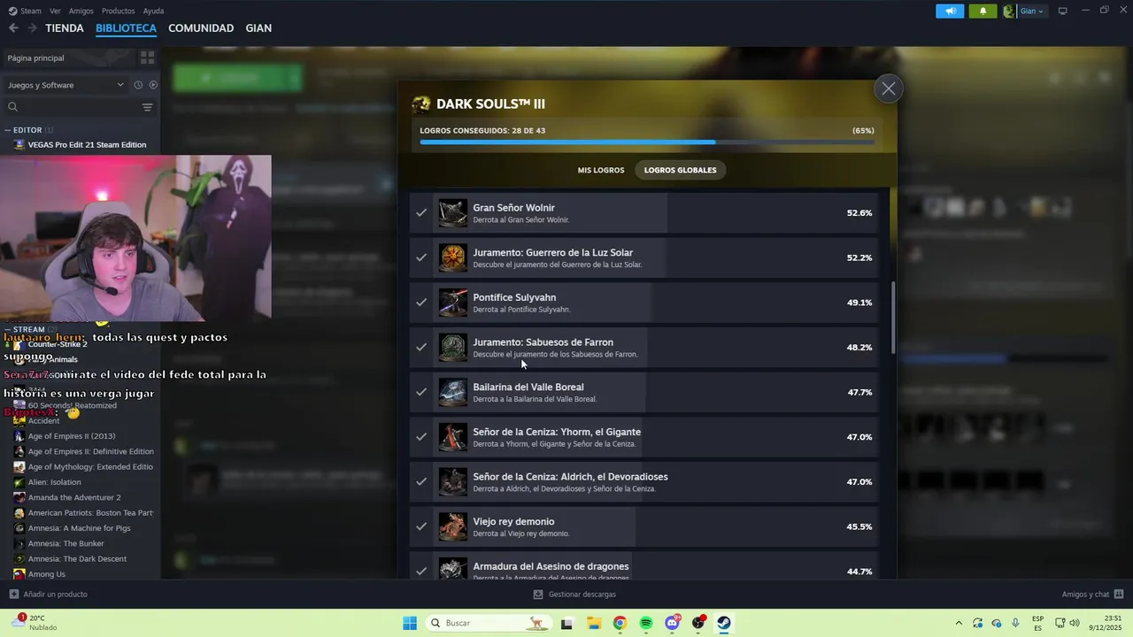The height and width of the screenshot is (637, 1133).
Task: Switch library to grid collections view
Action: click(x=147, y=58)
